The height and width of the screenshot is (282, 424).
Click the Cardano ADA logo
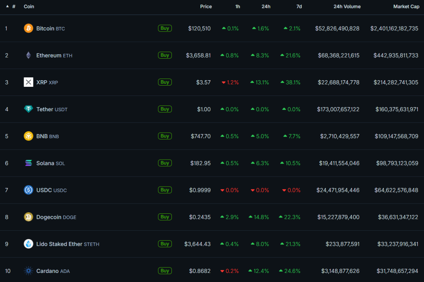(x=28, y=271)
